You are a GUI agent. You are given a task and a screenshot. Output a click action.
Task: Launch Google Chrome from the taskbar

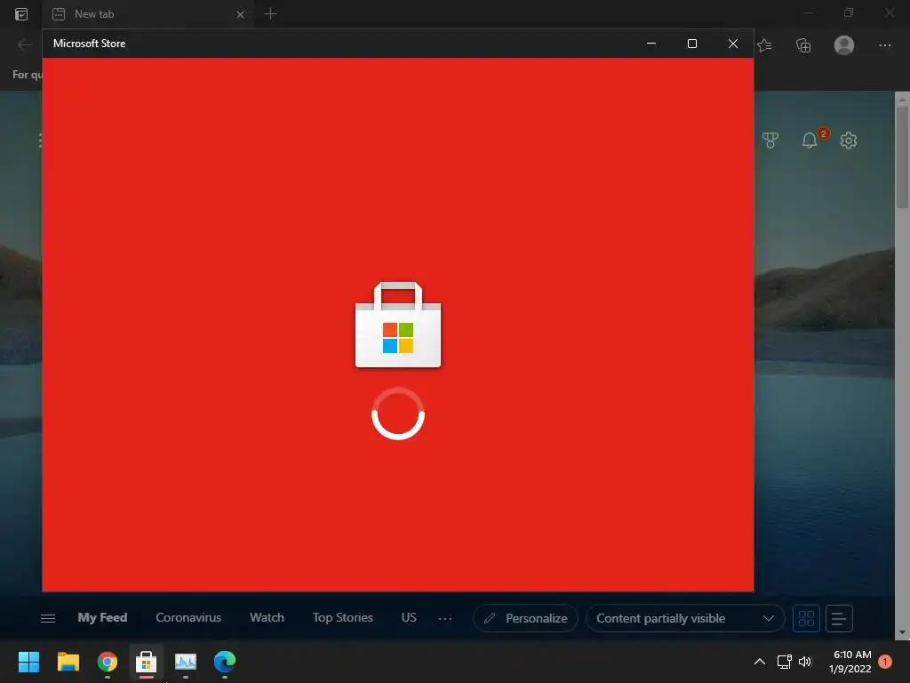(108, 662)
